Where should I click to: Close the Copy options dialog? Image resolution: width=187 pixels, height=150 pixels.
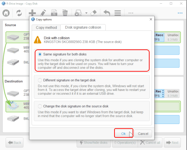pyautogui.click(x=151, y=19)
